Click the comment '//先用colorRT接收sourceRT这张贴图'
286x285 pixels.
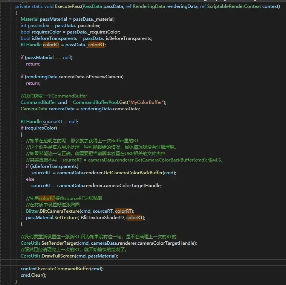tap(64, 198)
